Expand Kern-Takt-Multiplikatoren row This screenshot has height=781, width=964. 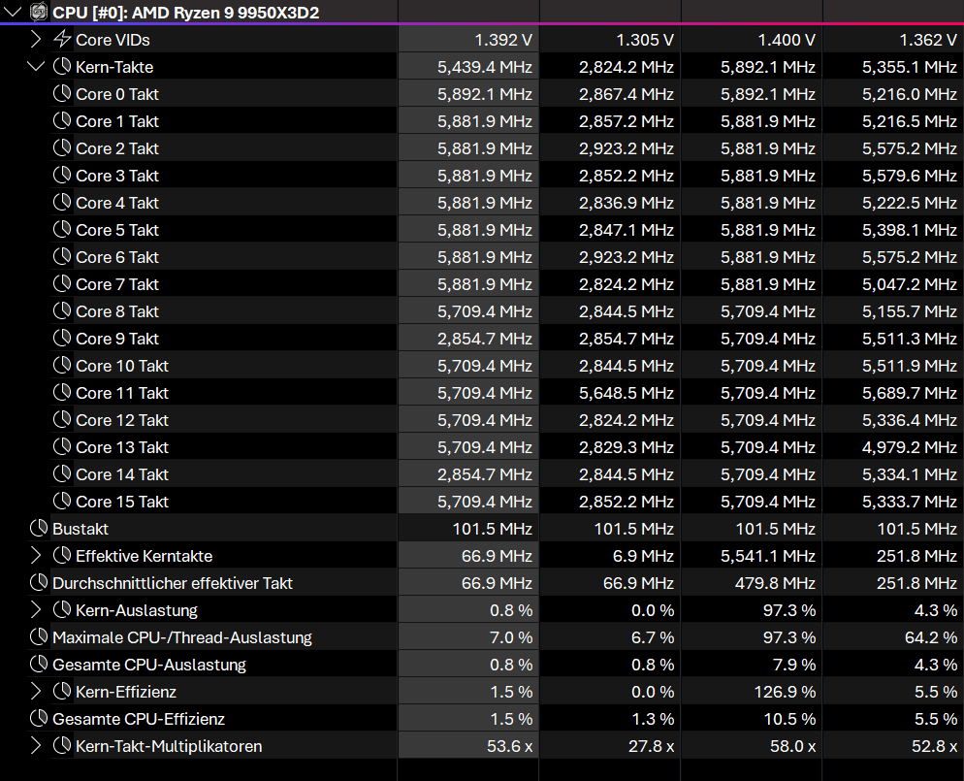pos(36,746)
